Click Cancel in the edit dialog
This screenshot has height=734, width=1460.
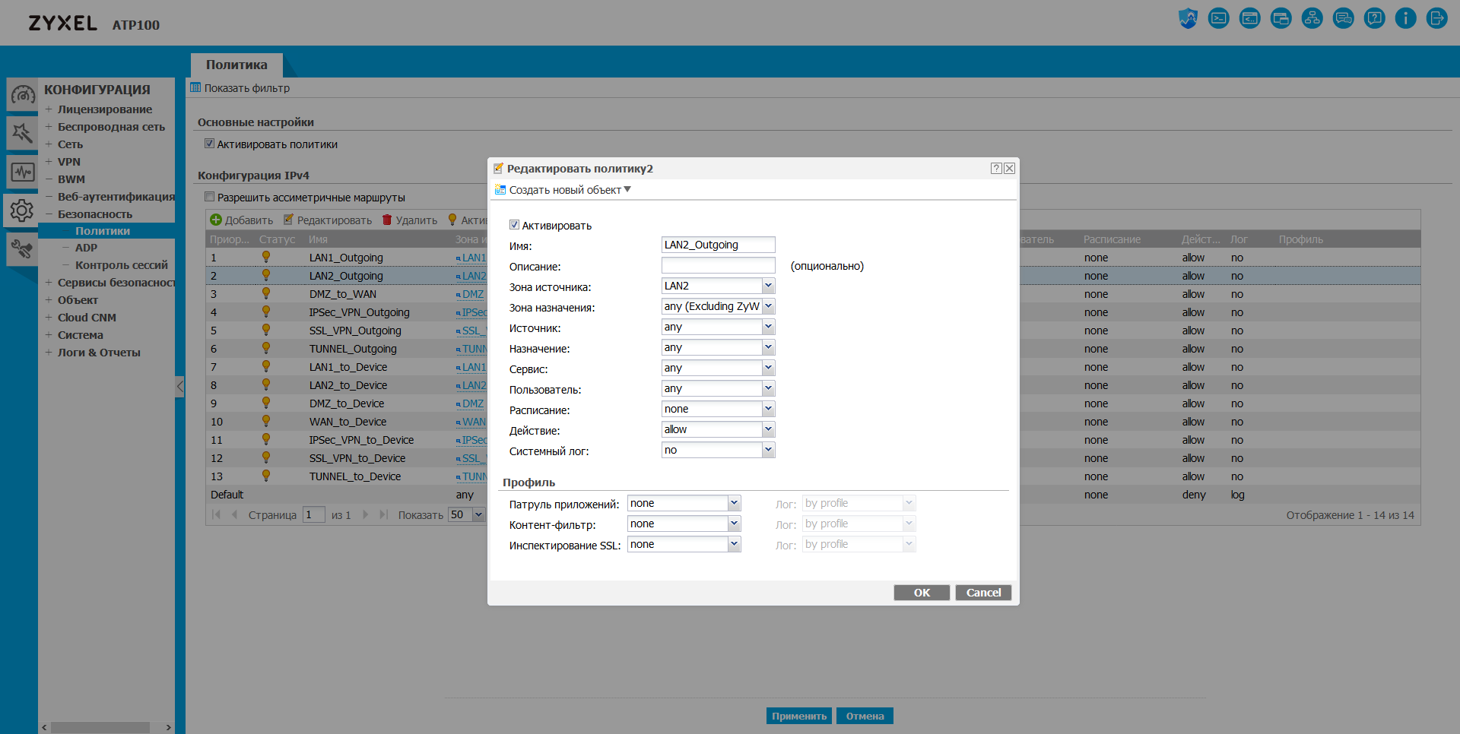click(x=983, y=593)
